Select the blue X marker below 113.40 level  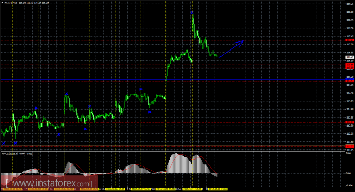point(149,112)
